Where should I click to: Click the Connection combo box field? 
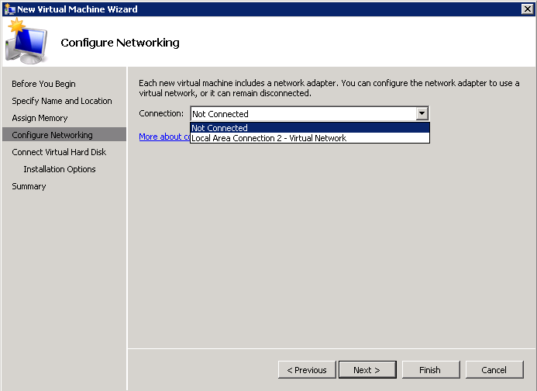pos(302,113)
